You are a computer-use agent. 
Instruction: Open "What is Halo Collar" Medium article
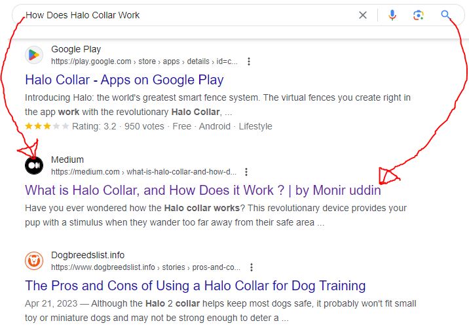click(202, 190)
